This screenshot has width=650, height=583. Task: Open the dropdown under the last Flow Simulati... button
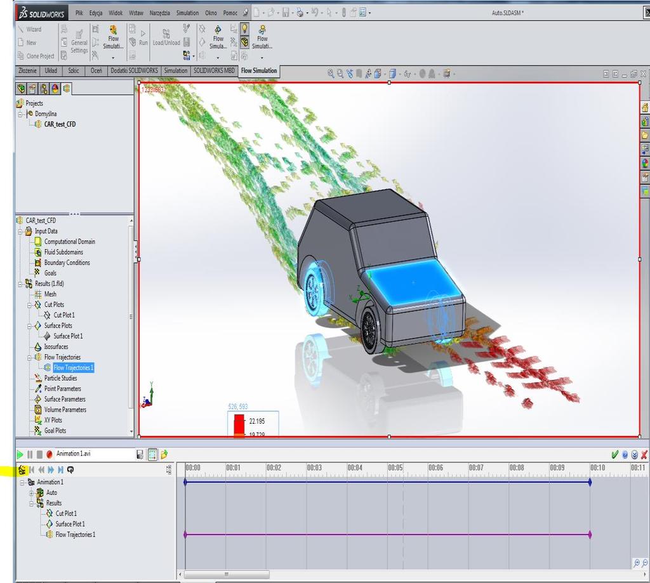[x=262, y=58]
